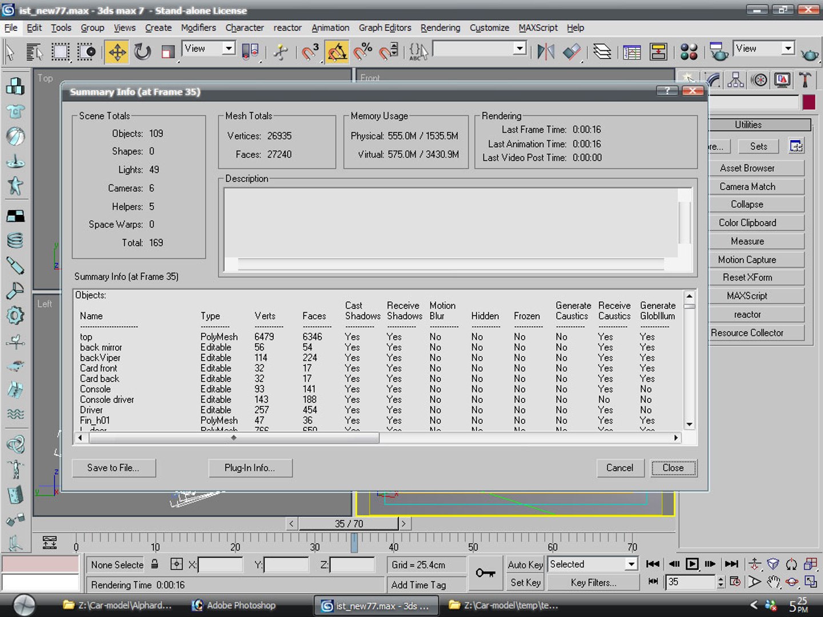This screenshot has height=617, width=823.
Task: Open the reference coordinate View dropdown
Action: pos(209,49)
